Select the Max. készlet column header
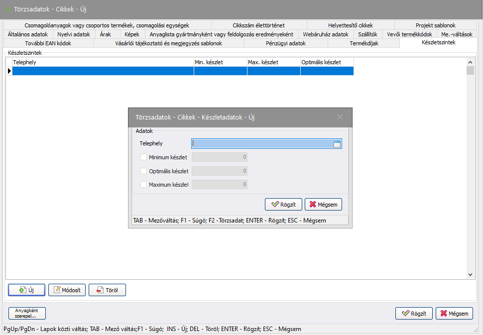 [x=273, y=62]
